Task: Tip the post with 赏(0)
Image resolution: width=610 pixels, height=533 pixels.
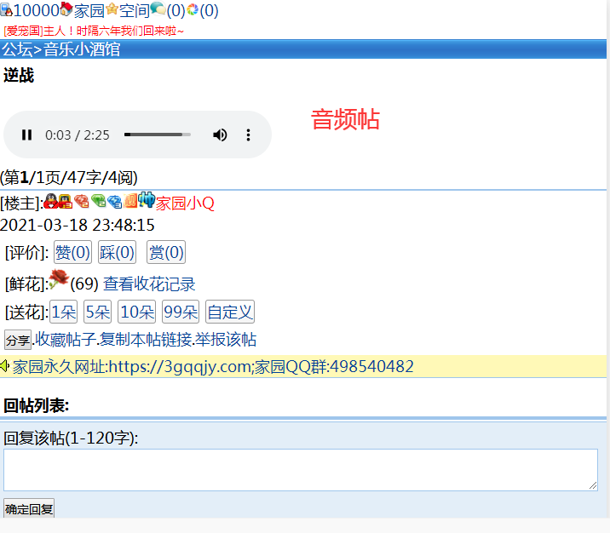Action: coord(166,252)
